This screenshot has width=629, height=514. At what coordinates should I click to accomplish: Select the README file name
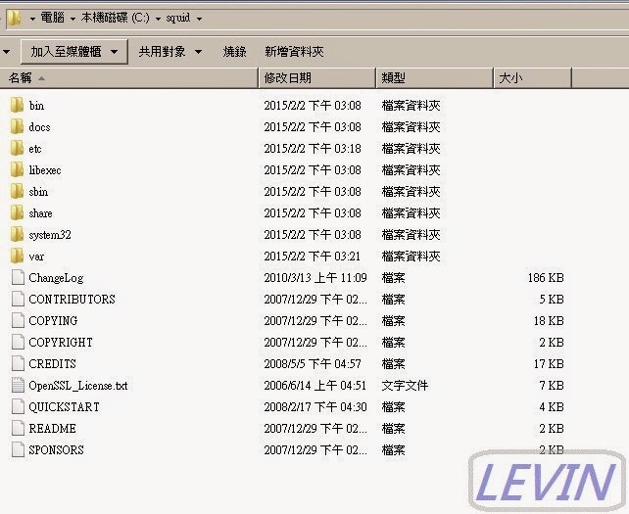53,428
